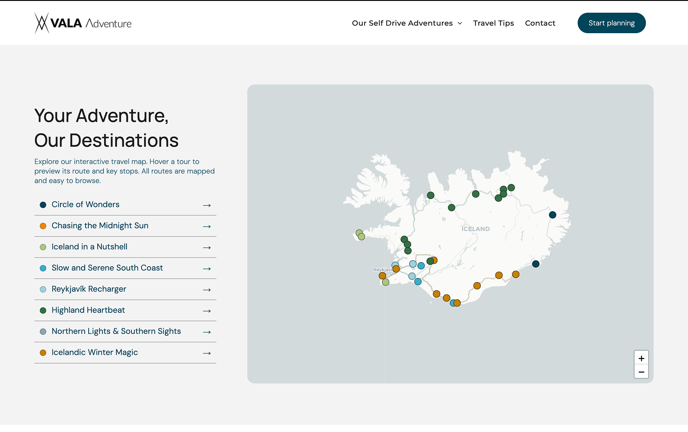Click the Start planning button
The image size is (688, 432).
(x=612, y=23)
